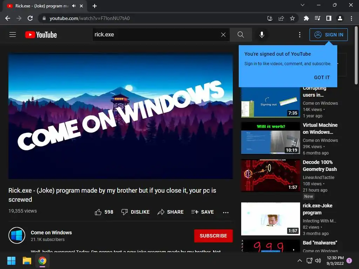Open the LinearAndTactile channel name
The width and height of the screenshot is (359, 269).
tap(318, 178)
